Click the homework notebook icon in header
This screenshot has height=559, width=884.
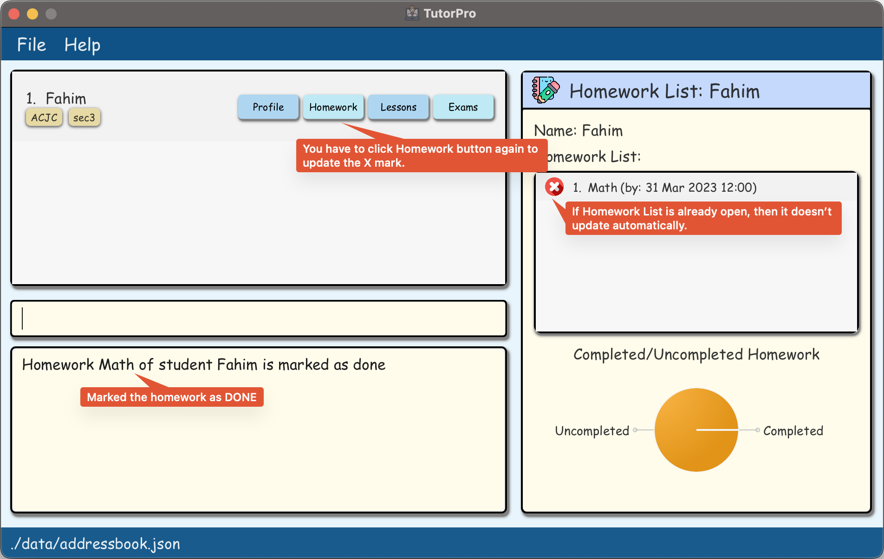tap(546, 90)
